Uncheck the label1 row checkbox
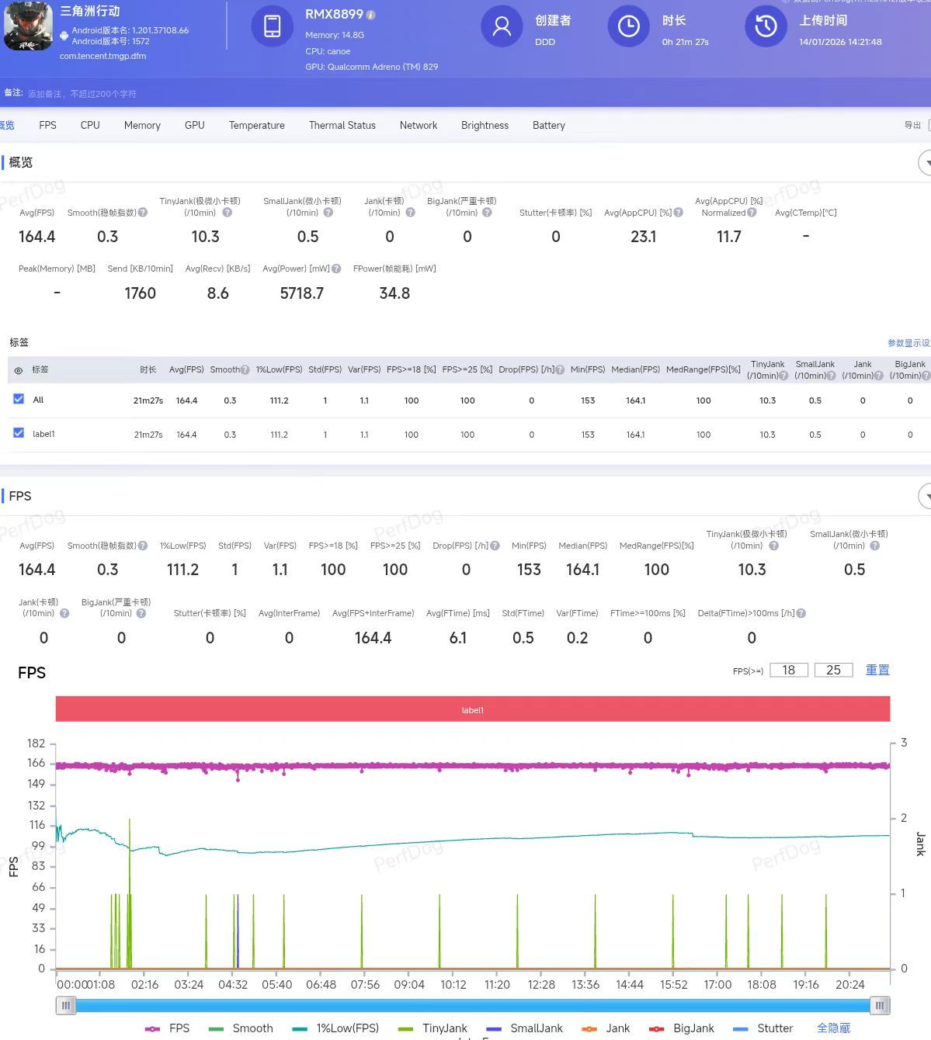931x1040 pixels. pos(19,433)
